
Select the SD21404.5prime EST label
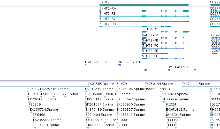tap(99, 115)
